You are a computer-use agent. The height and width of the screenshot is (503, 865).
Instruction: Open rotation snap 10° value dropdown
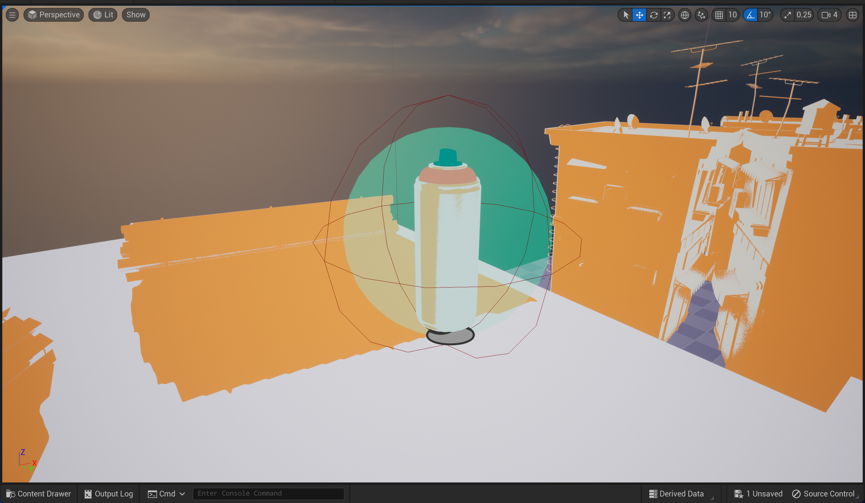point(765,15)
